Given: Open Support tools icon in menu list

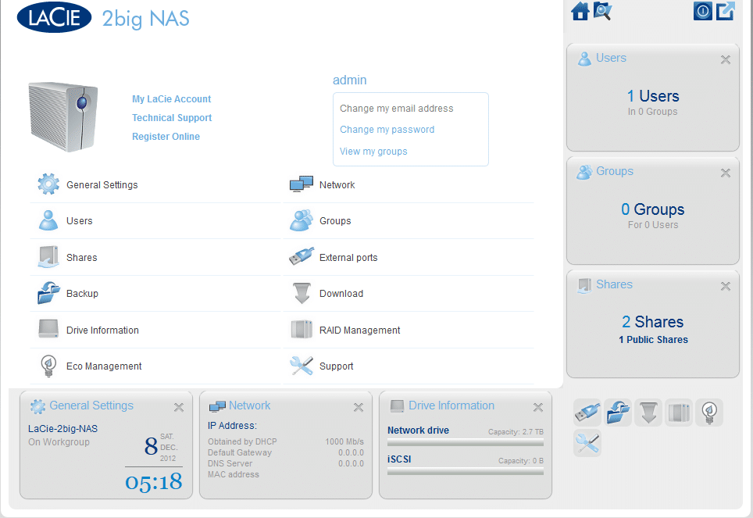Looking at the screenshot, I should coord(302,366).
